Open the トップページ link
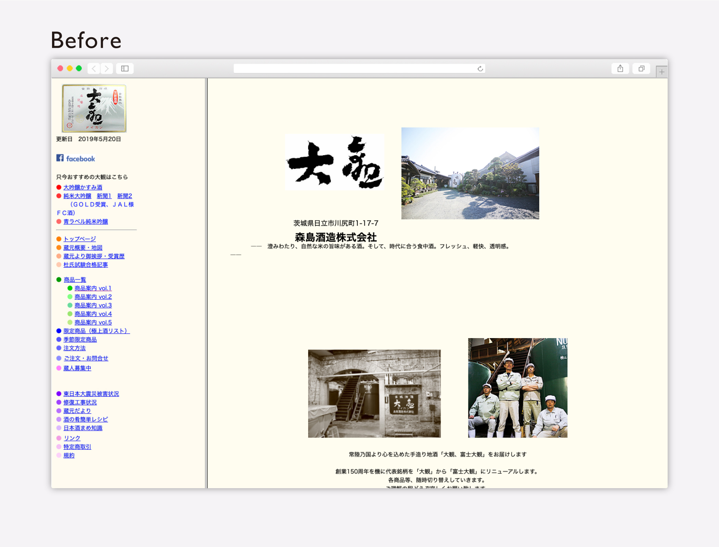This screenshot has width=719, height=547. [79, 239]
